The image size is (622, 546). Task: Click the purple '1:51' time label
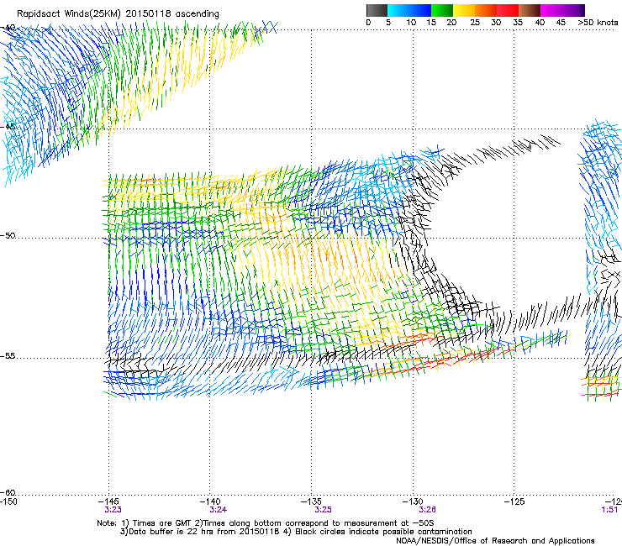coord(609,510)
